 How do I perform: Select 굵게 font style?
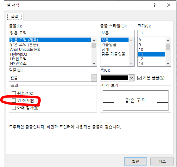point(114,49)
